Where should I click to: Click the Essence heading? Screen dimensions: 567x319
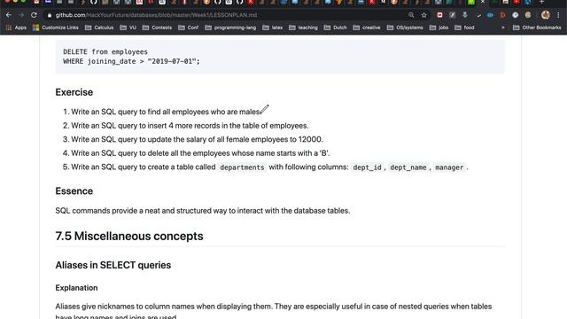coord(74,191)
